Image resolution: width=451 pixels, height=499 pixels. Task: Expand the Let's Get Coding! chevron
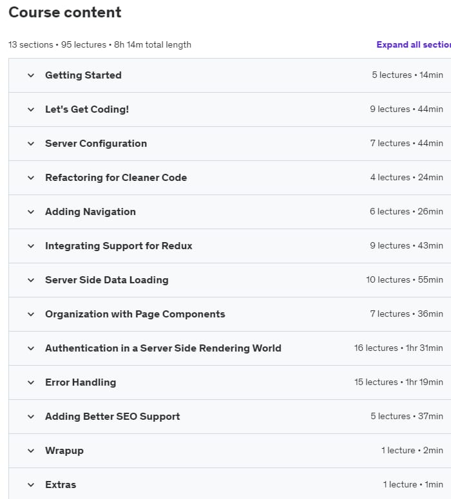(31, 109)
